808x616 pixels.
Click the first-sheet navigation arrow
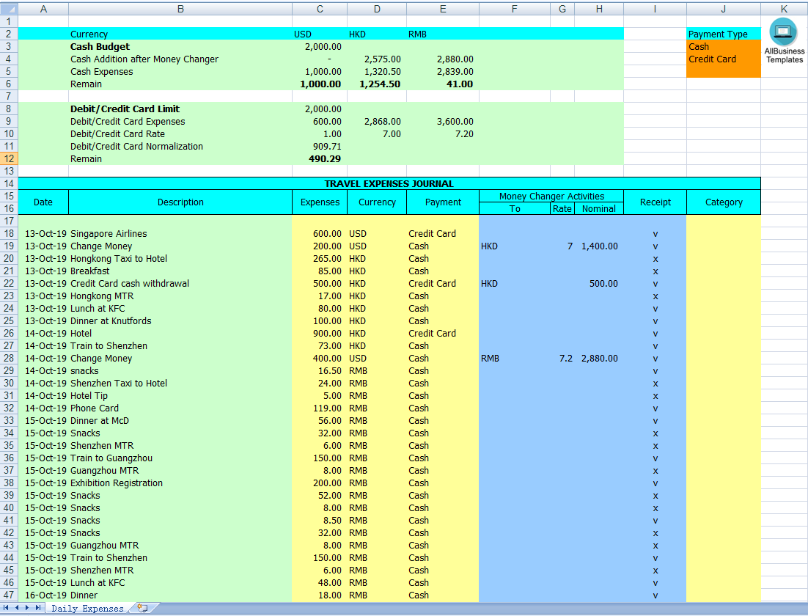7,608
